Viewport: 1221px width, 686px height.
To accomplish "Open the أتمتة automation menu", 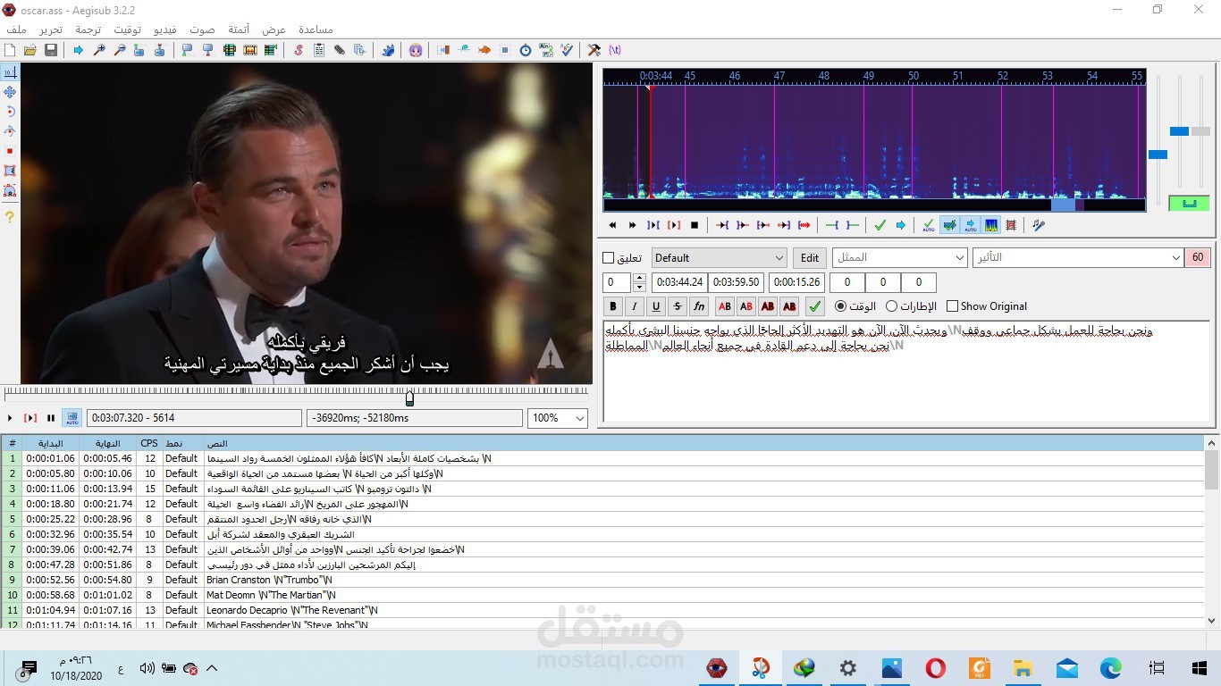I will tap(239, 29).
